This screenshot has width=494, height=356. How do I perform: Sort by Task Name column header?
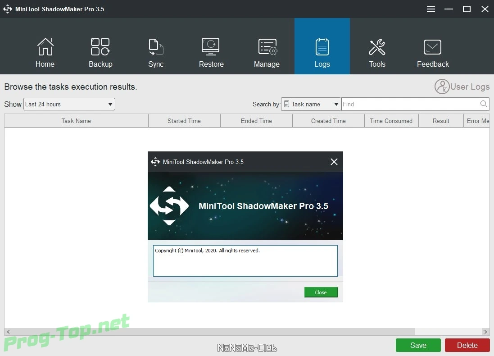click(x=76, y=121)
